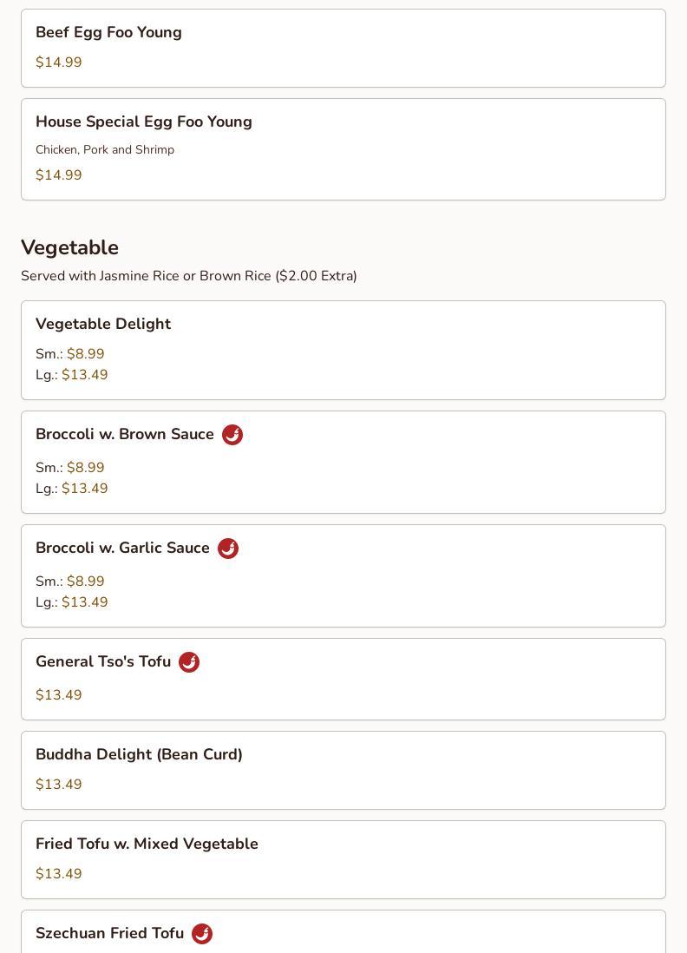Screen dimensions: 687x953
Task: Choose Fried Tofu w. Mixed Vegetable
Action: pyautogui.click(x=147, y=845)
